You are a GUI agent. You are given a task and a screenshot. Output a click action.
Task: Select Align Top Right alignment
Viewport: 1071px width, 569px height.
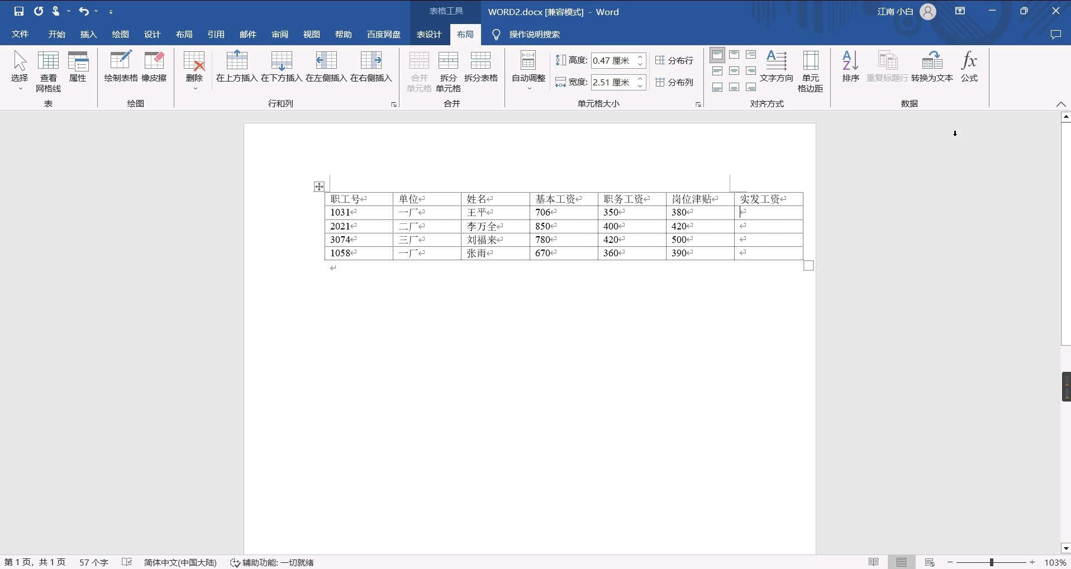[x=751, y=55]
